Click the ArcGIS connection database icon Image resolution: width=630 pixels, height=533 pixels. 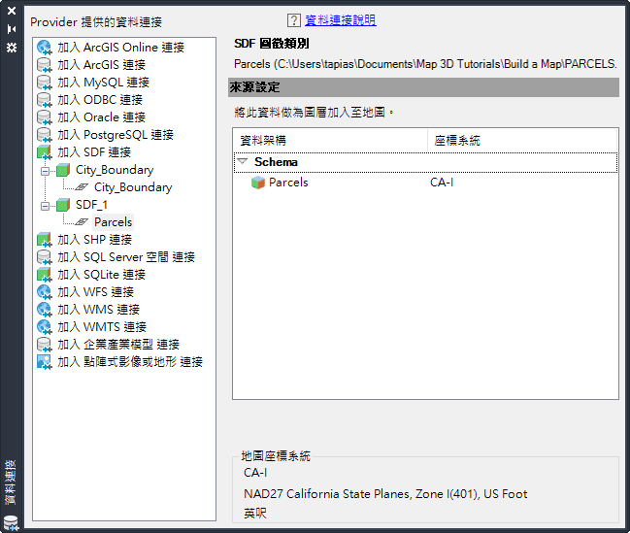click(45, 65)
